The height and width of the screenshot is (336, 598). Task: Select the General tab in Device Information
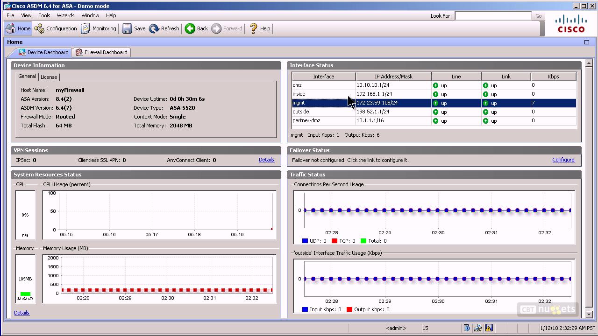coord(27,77)
